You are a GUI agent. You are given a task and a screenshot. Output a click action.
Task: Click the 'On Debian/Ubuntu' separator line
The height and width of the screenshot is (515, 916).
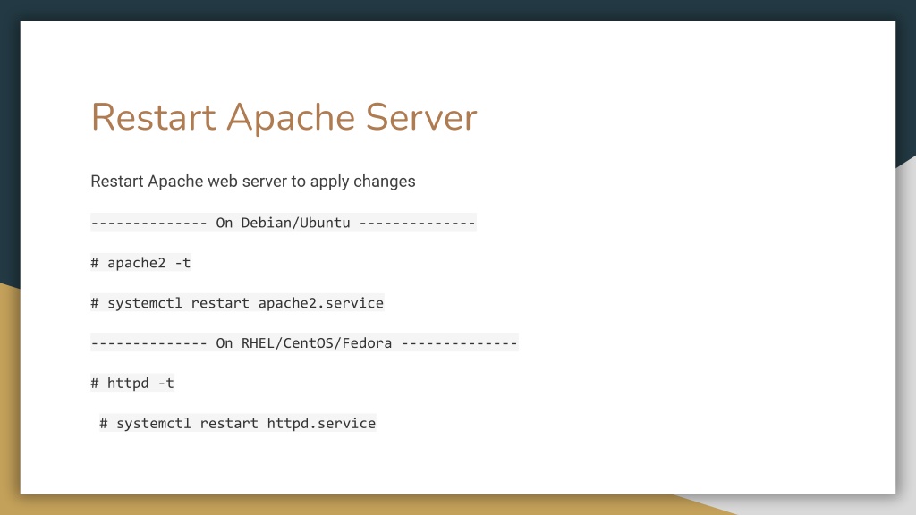(284, 223)
